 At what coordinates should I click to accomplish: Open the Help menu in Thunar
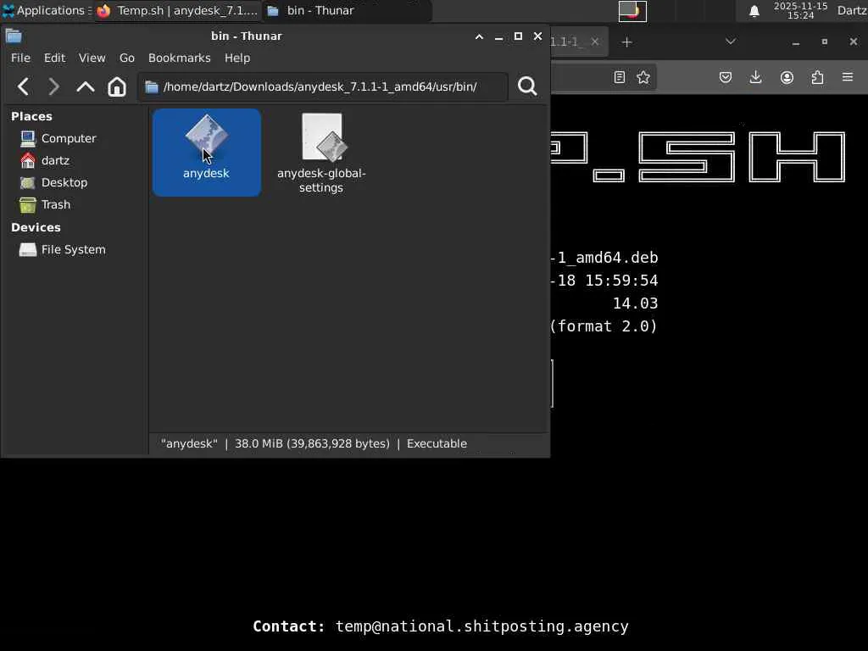(237, 58)
